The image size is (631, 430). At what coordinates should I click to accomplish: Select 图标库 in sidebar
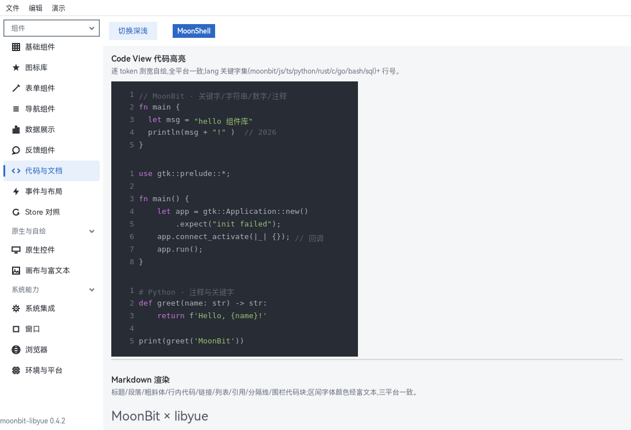point(52,68)
